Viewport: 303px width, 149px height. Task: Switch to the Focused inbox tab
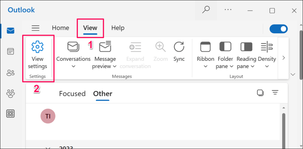(72, 94)
